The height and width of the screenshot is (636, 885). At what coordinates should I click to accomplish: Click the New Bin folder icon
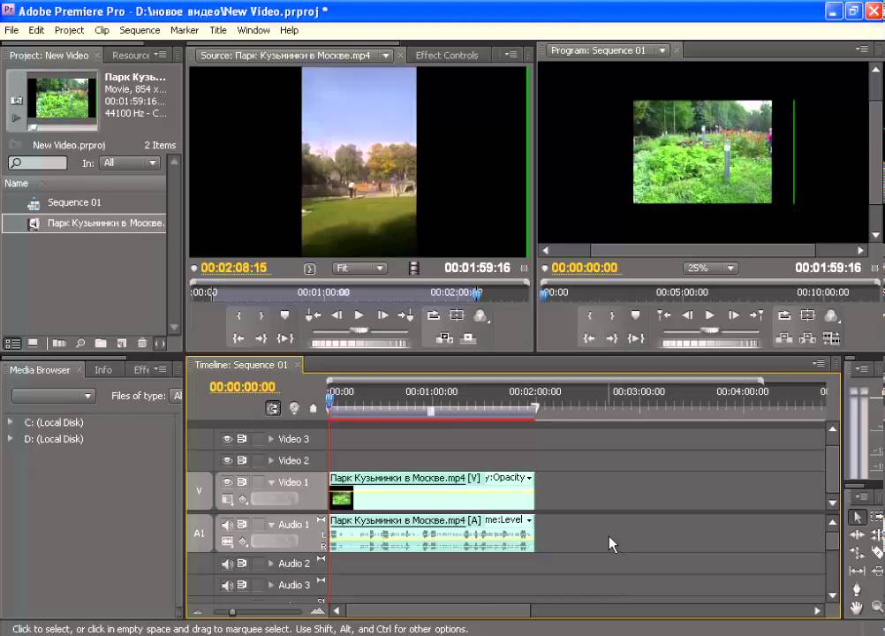(100, 343)
